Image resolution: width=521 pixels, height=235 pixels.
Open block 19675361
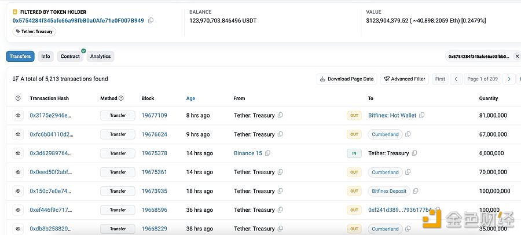coord(154,172)
